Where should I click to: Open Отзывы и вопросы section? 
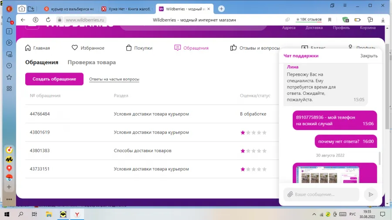point(255,48)
